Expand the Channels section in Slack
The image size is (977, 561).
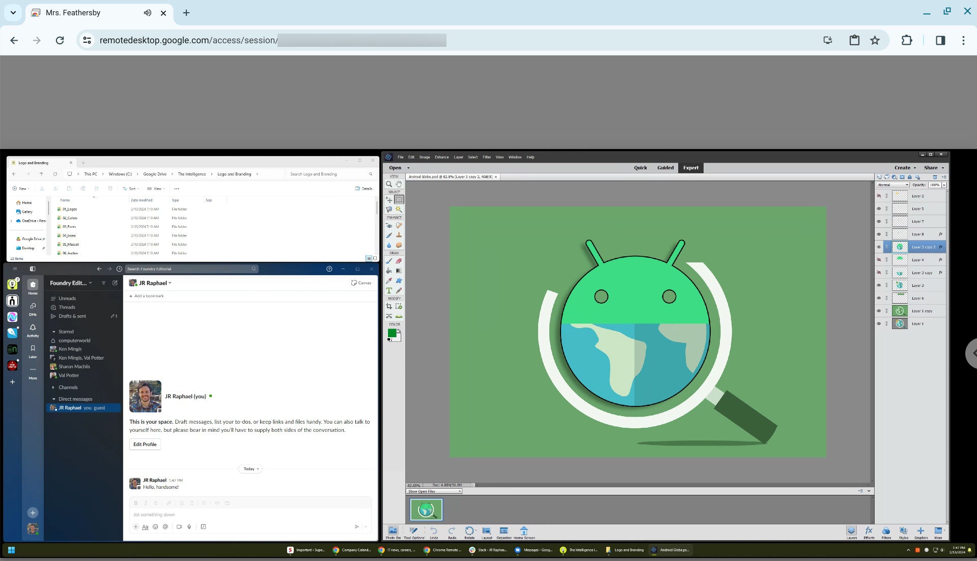click(53, 388)
